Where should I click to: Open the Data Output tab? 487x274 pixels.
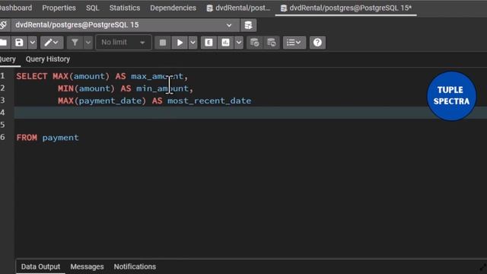point(40,266)
